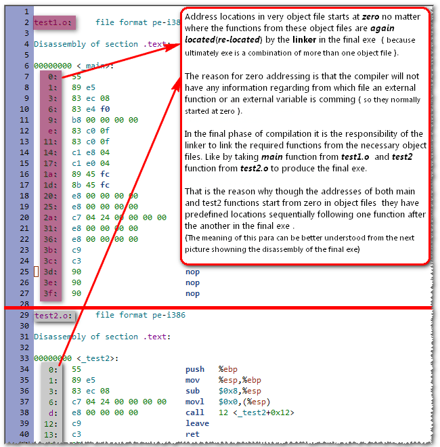Click the bytes '89 45 fc'
The height and width of the screenshot is (447, 440).
click(91, 174)
